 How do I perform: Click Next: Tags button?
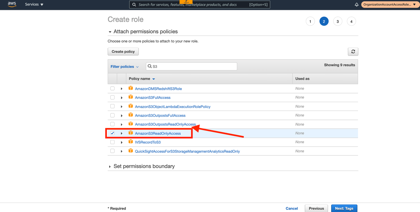pos(344,208)
